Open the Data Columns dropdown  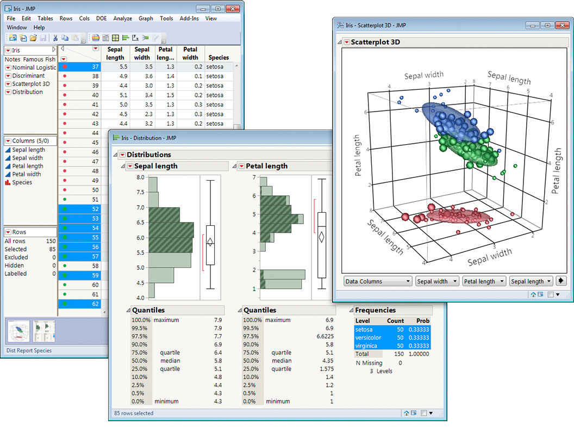click(378, 281)
